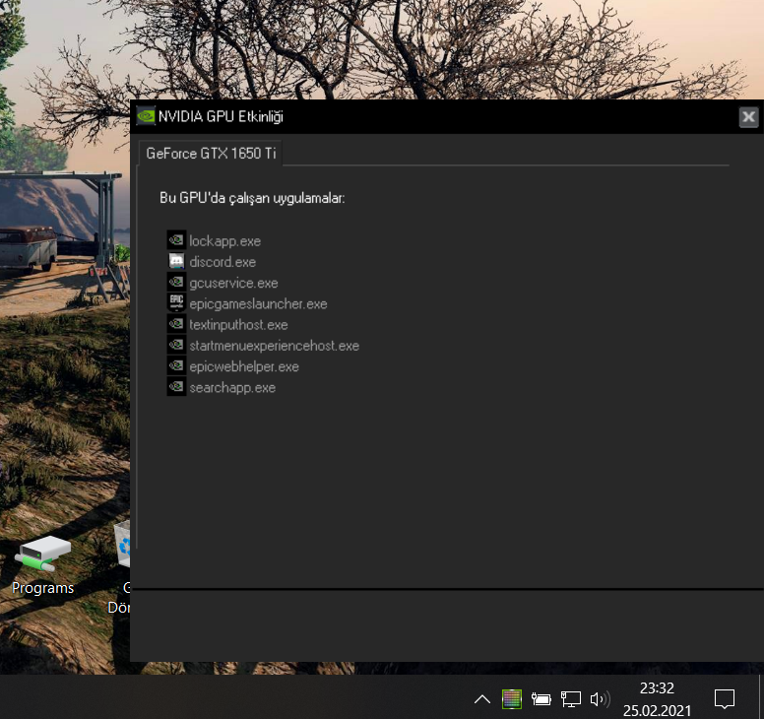
Task: Select the GeForce GTX 1650 Ti tab
Action: coord(211,154)
